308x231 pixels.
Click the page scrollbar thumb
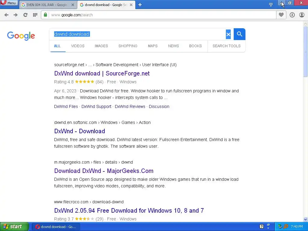pos(305,51)
